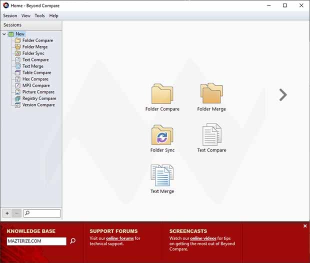
Task: Click the SCREENCASTS heading
Action: tap(188, 231)
